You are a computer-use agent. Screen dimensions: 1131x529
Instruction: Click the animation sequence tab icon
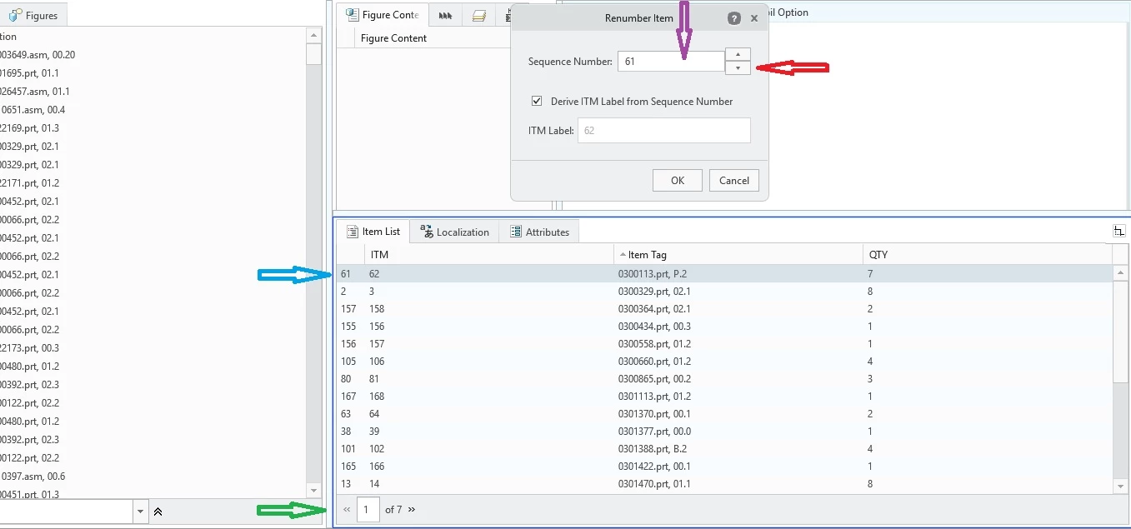446,15
